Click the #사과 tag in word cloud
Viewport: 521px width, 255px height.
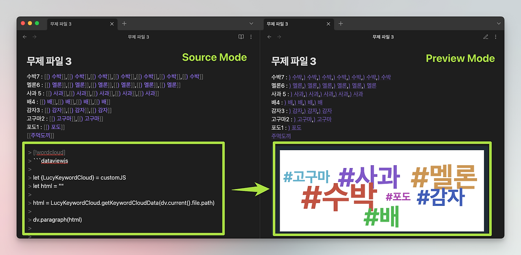click(369, 177)
